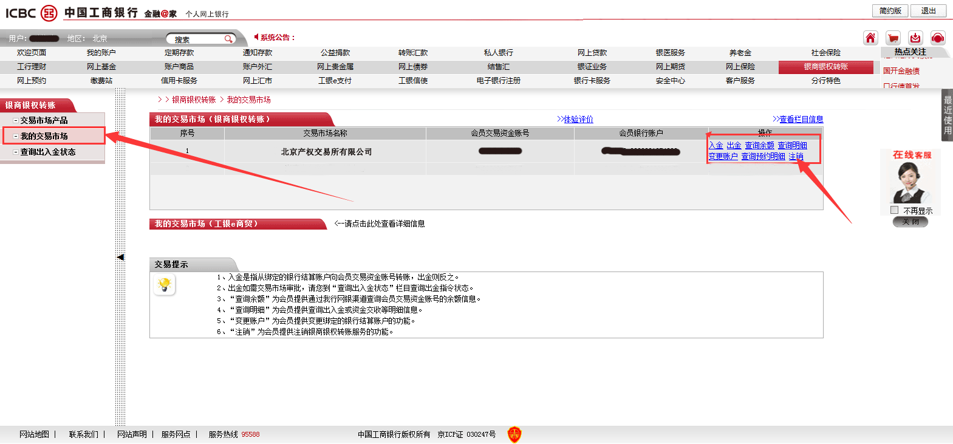Open the 网上保险 menu
Viewport: 953px width, 444px height.
pos(740,67)
